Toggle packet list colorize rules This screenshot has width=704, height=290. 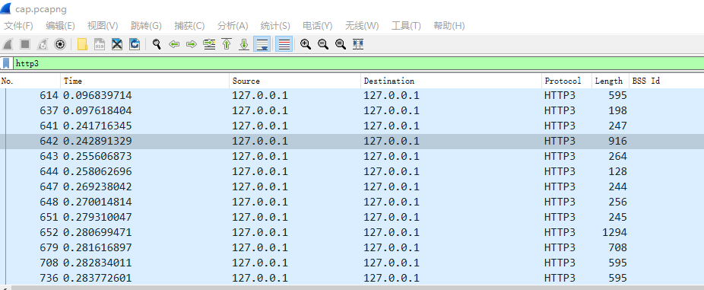[x=284, y=44]
